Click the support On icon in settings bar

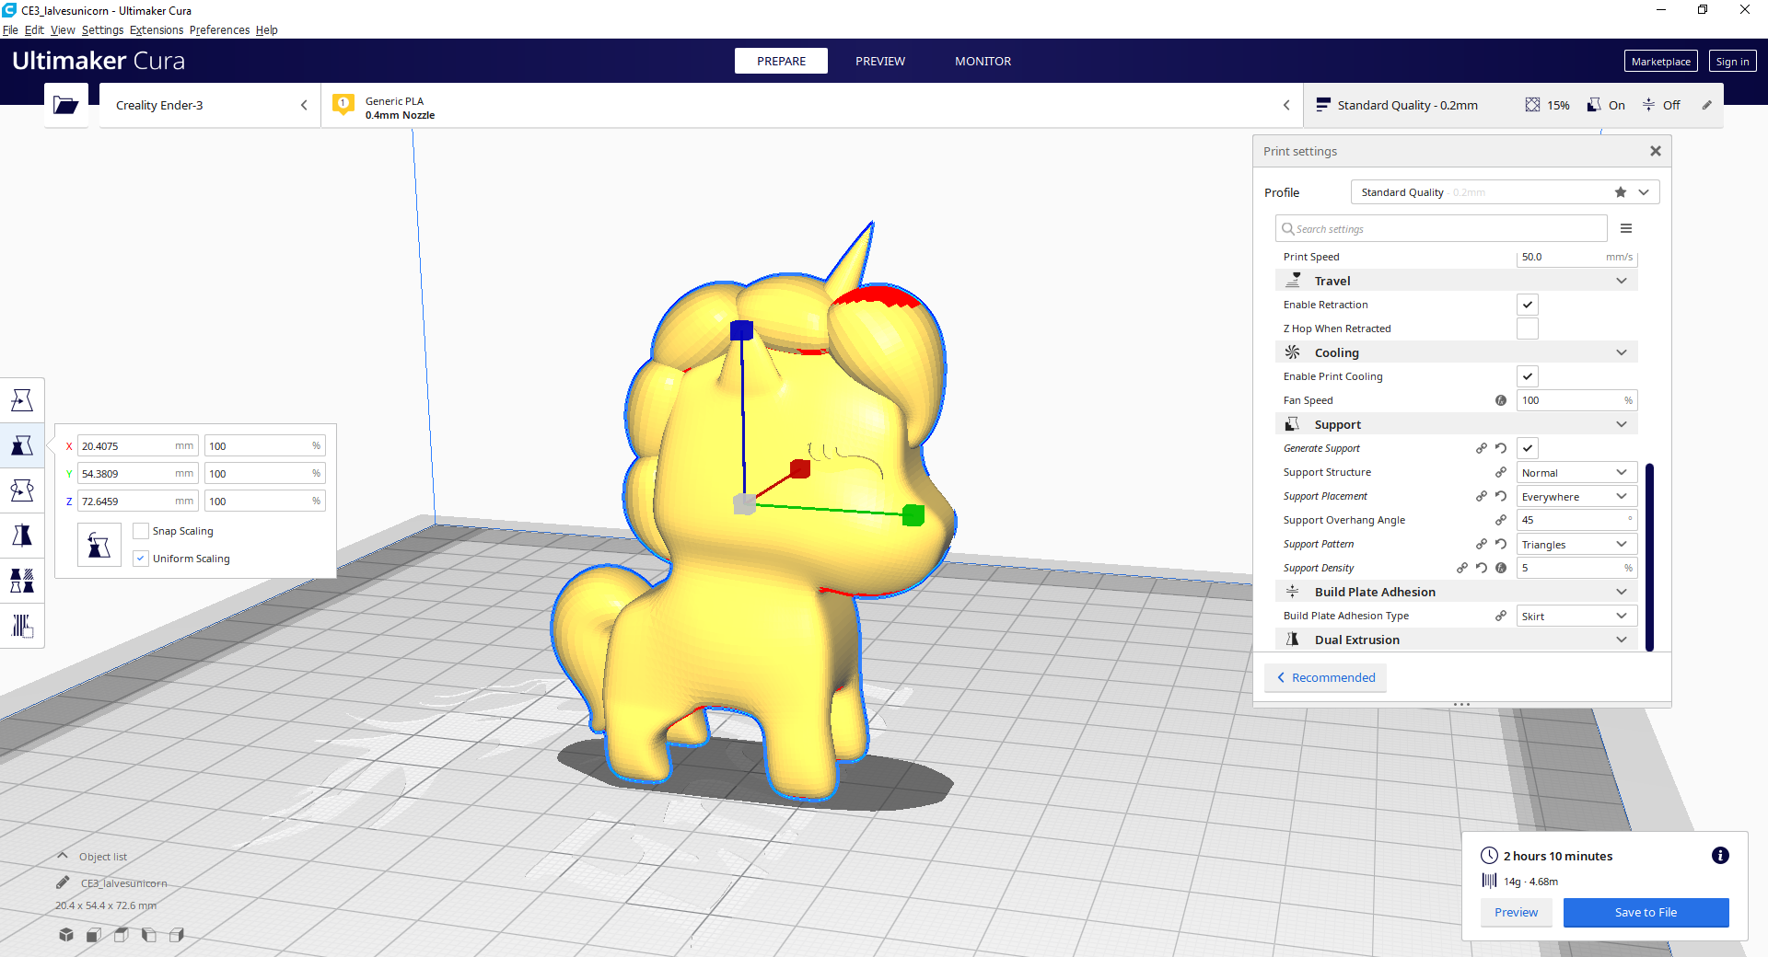(x=1594, y=105)
